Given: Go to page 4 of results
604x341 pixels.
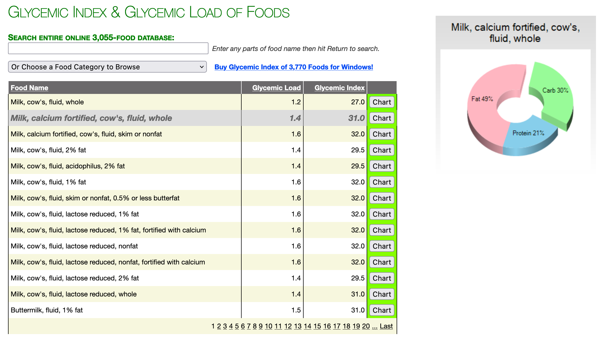Looking at the screenshot, I should [x=231, y=326].
